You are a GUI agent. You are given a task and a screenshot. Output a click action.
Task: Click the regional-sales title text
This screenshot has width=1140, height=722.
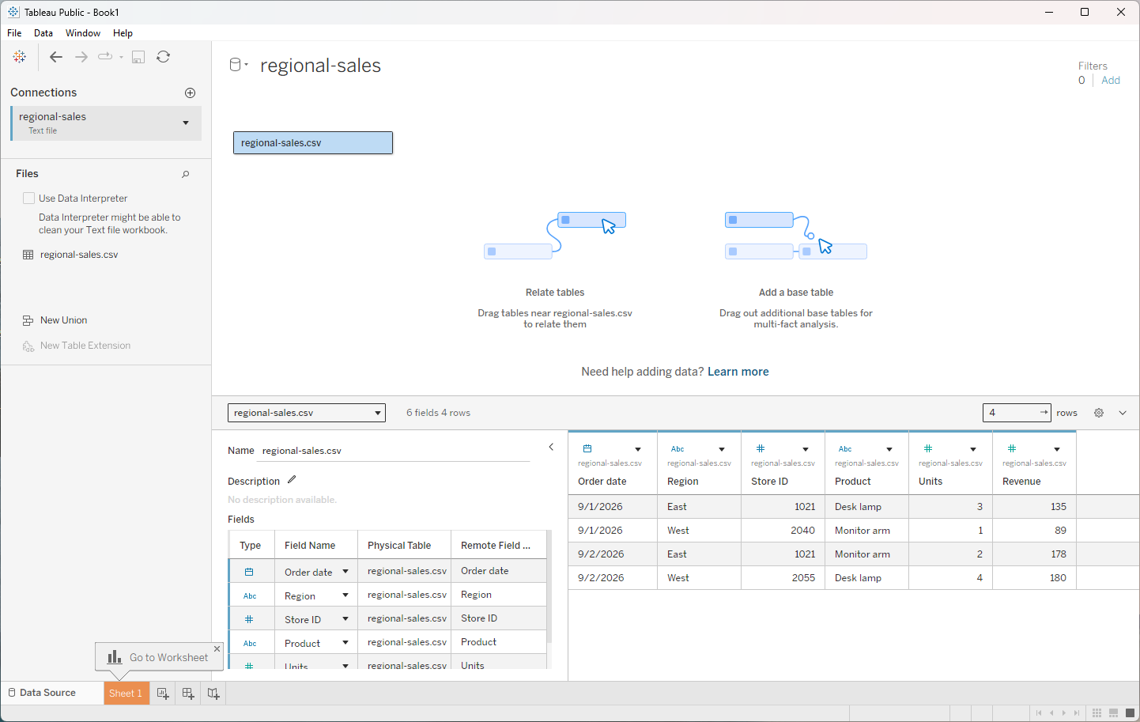click(320, 66)
